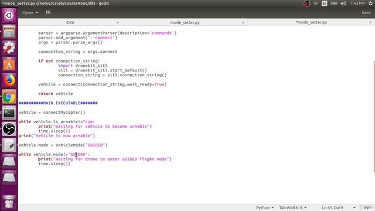Image resolution: width=375 pixels, height=211 pixels.
Task: Open the Ln 41, Col 9 position dropdown
Action: click(x=338, y=207)
